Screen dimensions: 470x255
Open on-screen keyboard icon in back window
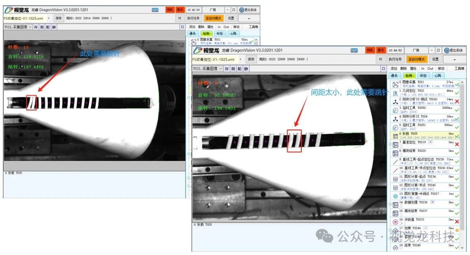click(x=155, y=10)
